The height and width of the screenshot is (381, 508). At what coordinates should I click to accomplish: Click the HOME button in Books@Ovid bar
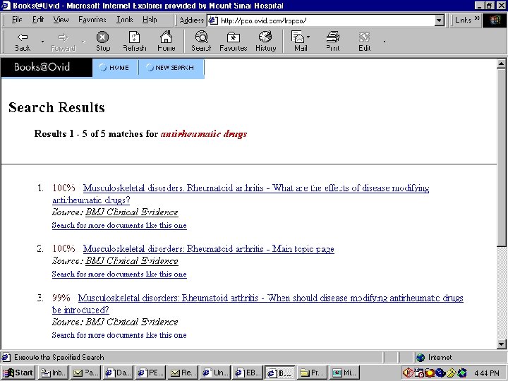[115, 68]
